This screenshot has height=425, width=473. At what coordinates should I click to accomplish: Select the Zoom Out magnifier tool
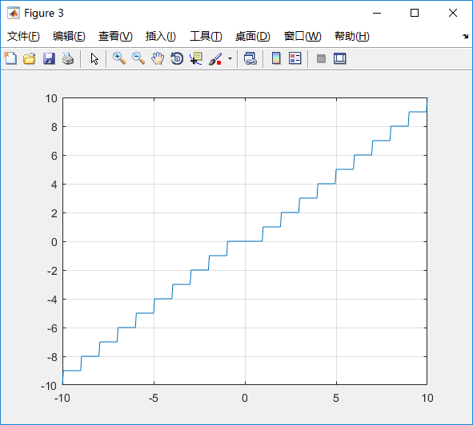pyautogui.click(x=138, y=58)
